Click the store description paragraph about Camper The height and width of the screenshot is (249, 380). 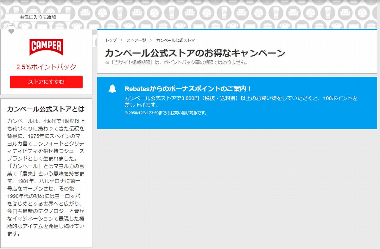click(x=46, y=177)
